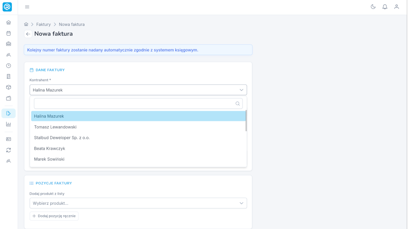The height and width of the screenshot is (229, 408).
Task: Collapse the Kontrahent dropdown
Action: point(138,90)
